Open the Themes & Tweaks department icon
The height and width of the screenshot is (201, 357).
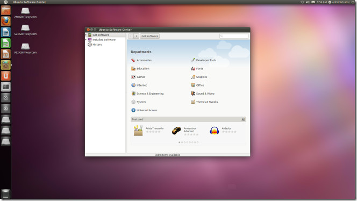(x=193, y=102)
